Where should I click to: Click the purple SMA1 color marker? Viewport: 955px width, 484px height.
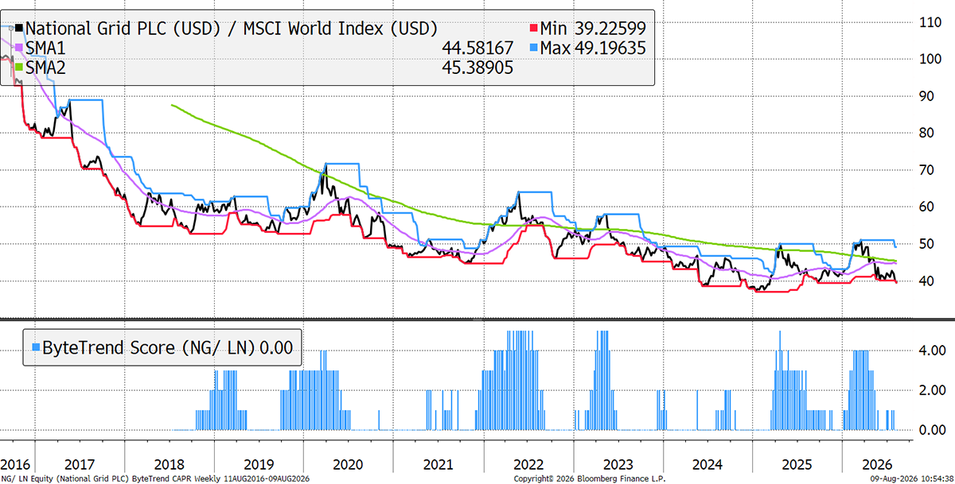pyautogui.click(x=19, y=48)
